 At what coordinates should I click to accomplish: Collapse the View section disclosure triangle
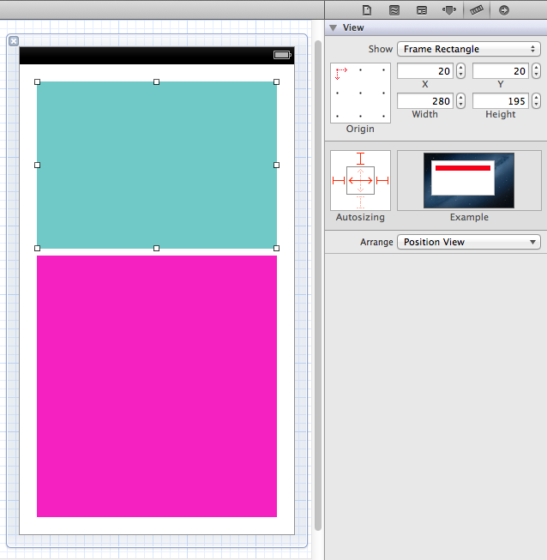point(334,27)
